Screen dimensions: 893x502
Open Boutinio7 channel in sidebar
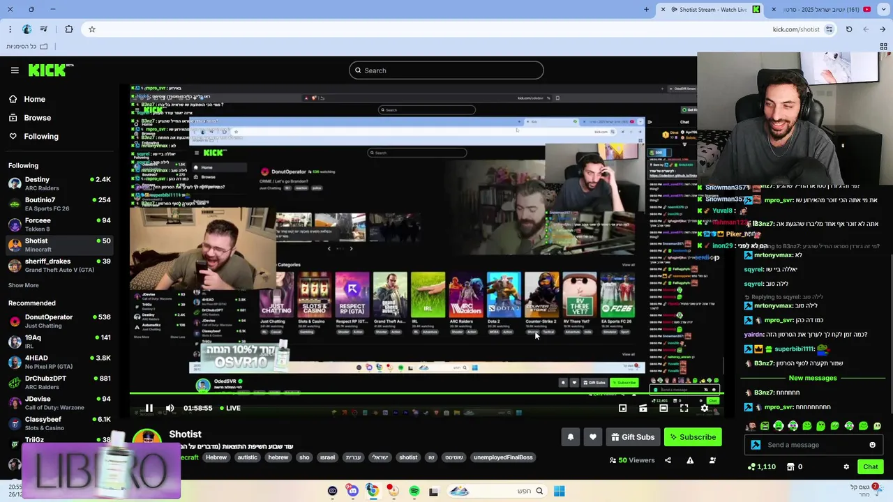click(x=59, y=204)
